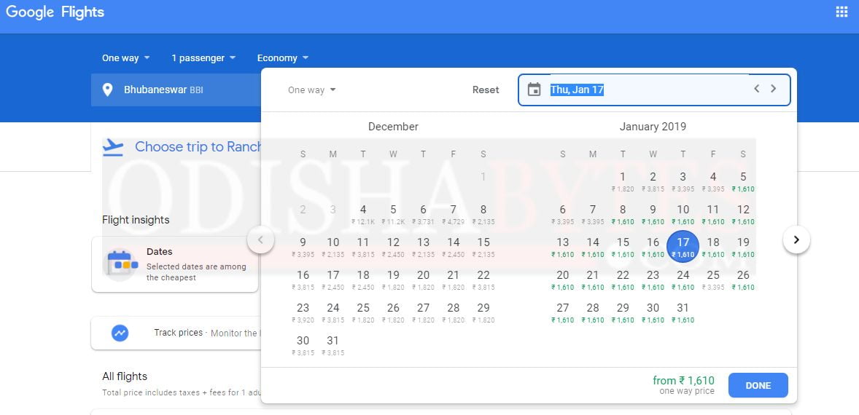Go to previous month with left arrow
Image resolution: width=859 pixels, height=415 pixels.
(260, 240)
